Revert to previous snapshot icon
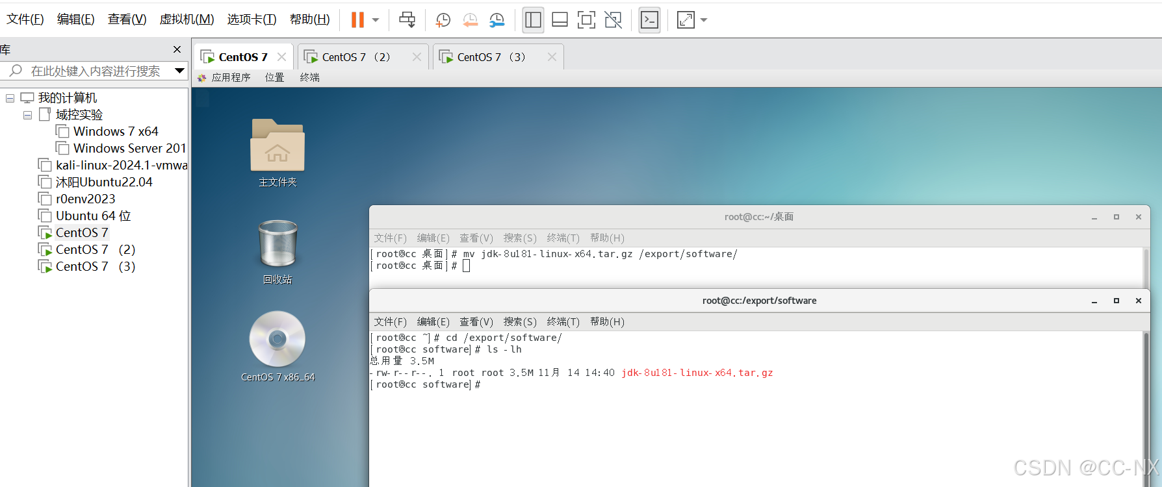1162x487 pixels. click(471, 19)
